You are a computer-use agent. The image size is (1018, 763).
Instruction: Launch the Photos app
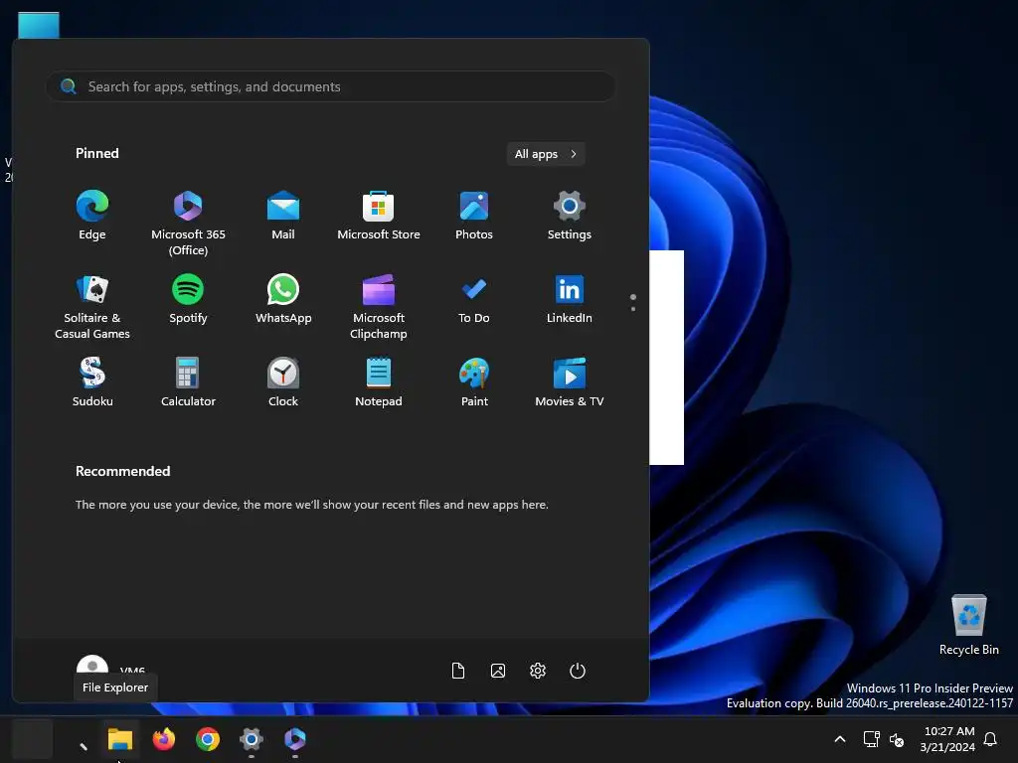474,216
